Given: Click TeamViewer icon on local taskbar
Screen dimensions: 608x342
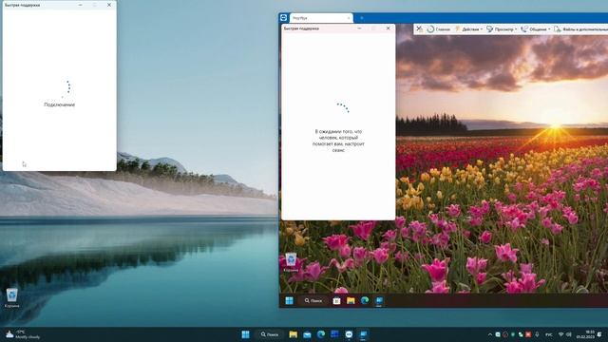Looking at the screenshot, I should 349,334.
